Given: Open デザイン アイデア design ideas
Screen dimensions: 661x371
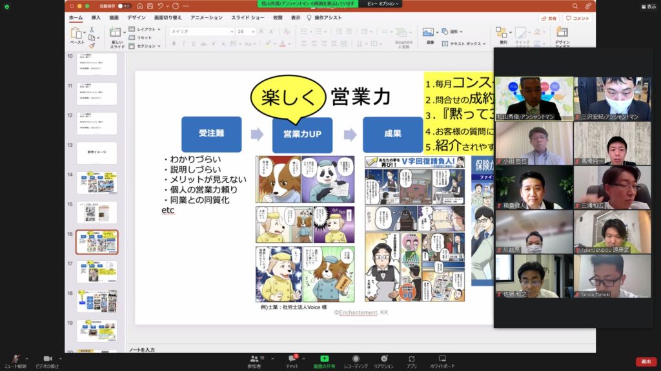Looking at the screenshot, I should (562, 36).
